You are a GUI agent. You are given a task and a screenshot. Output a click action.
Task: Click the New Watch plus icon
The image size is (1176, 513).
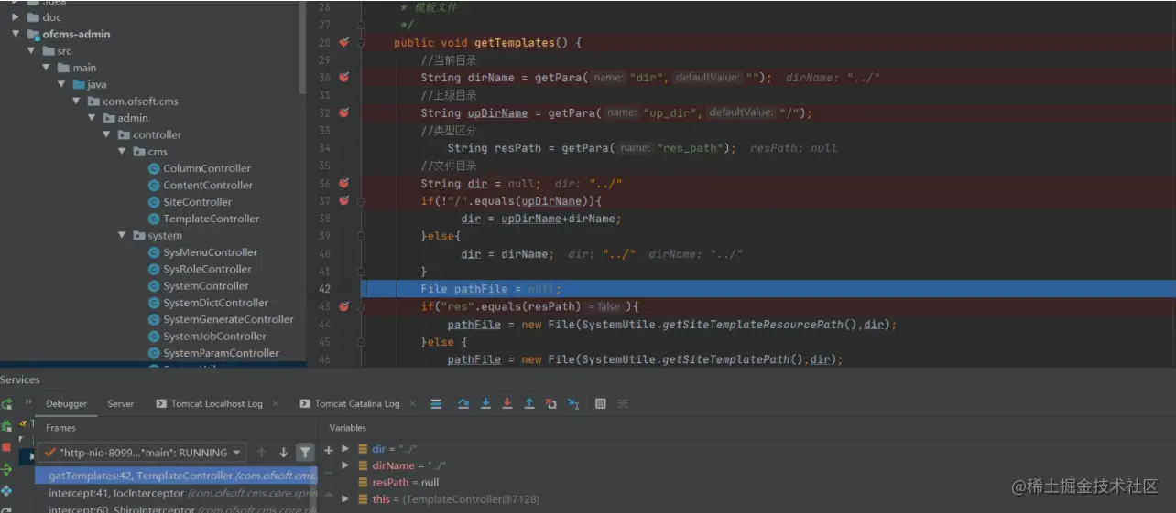tap(329, 450)
